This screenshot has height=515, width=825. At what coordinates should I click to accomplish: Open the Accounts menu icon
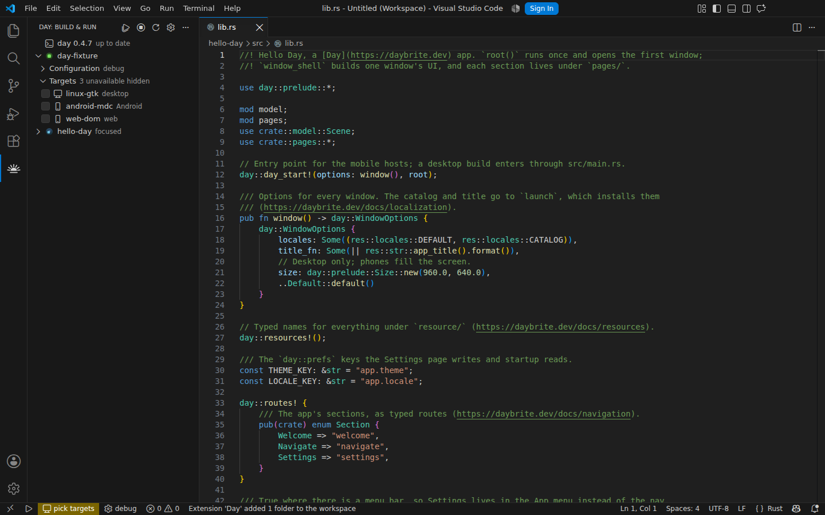coord(13,461)
